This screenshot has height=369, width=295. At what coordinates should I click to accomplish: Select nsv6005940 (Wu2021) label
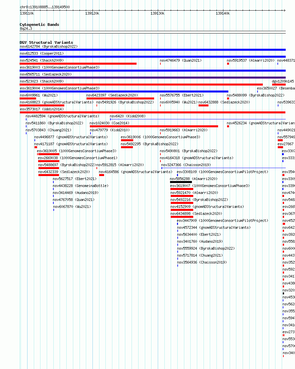pos(179,102)
